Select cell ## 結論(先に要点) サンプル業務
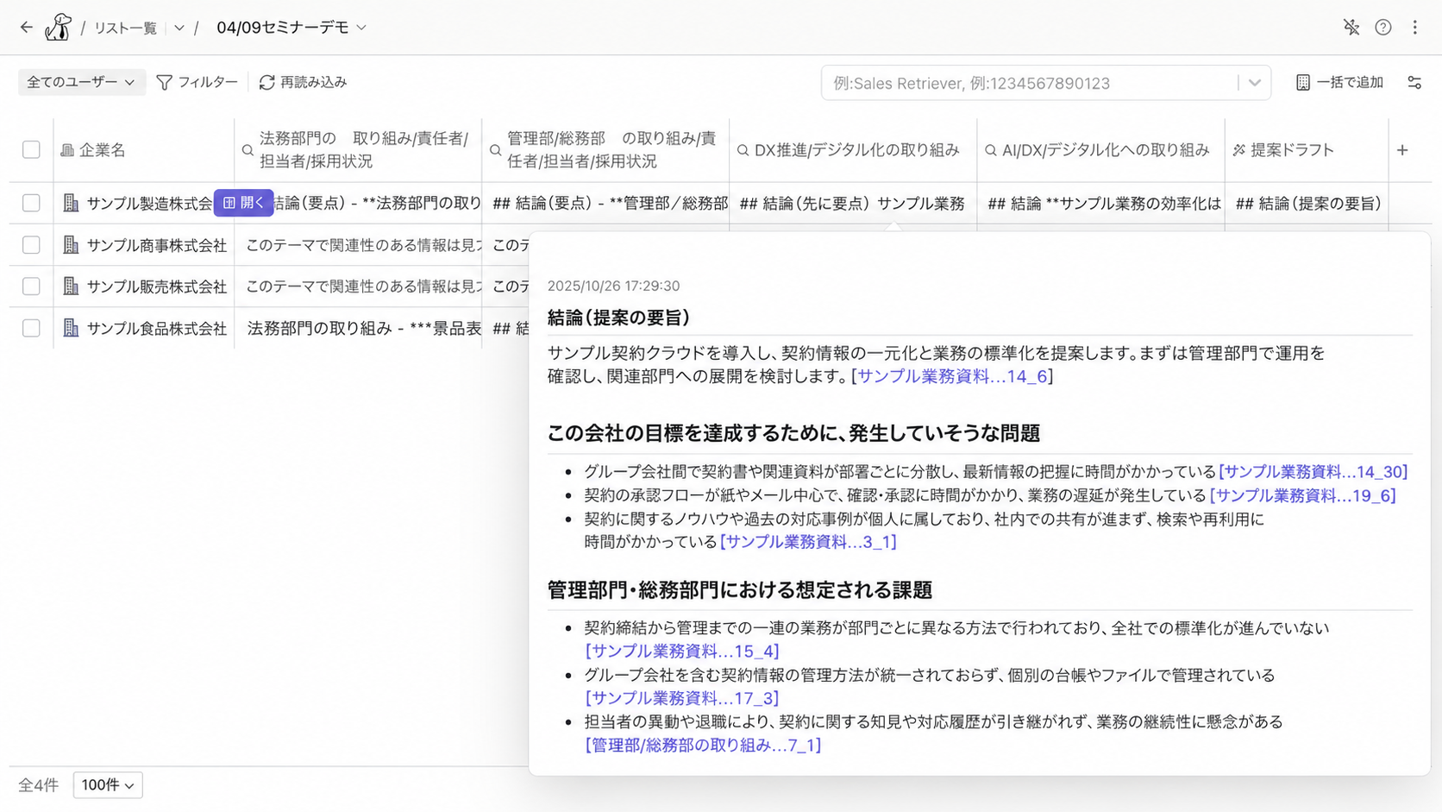1442x812 pixels. coord(853,204)
